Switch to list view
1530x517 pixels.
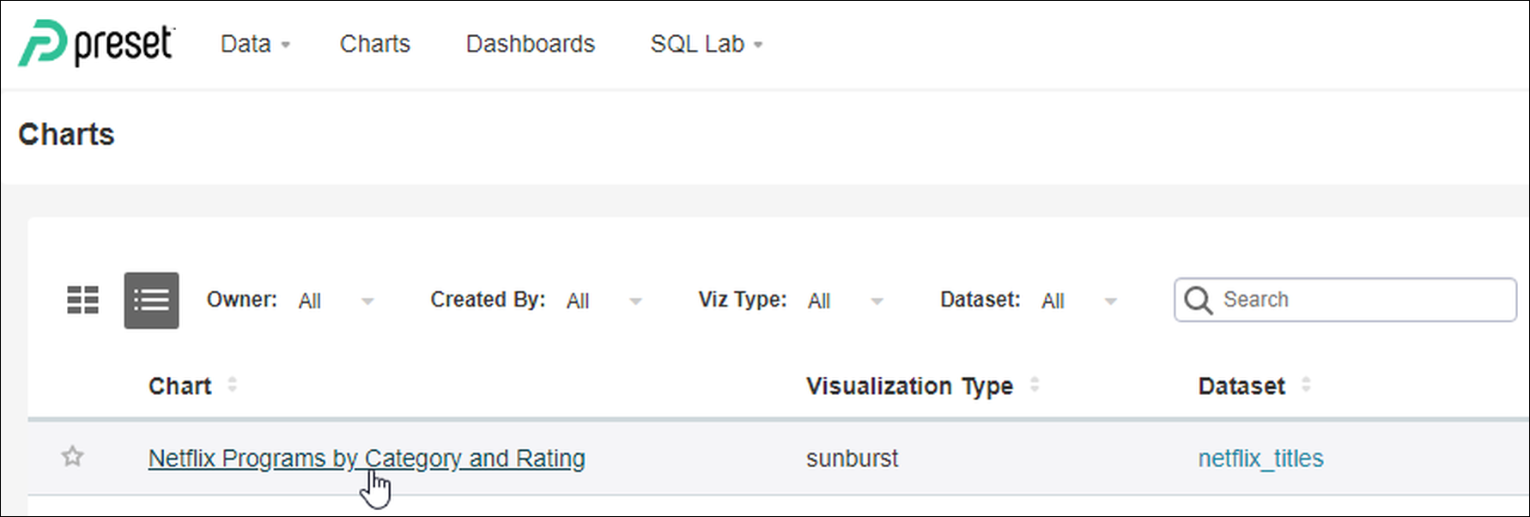(x=151, y=300)
